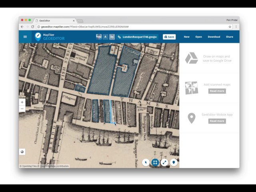The height and width of the screenshot is (192, 256).
Task: Select the 'You' collaborator badge
Action: [x=99, y=37]
